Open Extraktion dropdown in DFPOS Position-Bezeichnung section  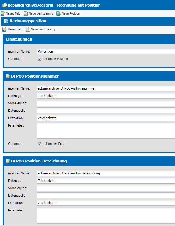coord(106,203)
